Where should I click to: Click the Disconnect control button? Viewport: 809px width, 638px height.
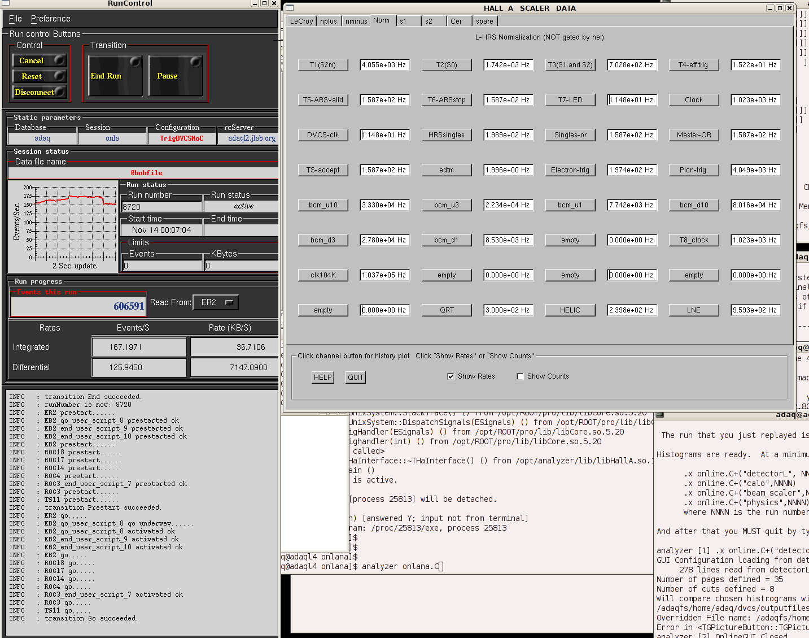pyautogui.click(x=40, y=92)
